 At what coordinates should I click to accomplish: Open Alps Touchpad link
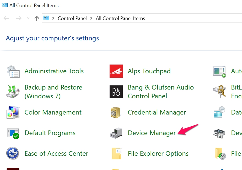(149, 71)
